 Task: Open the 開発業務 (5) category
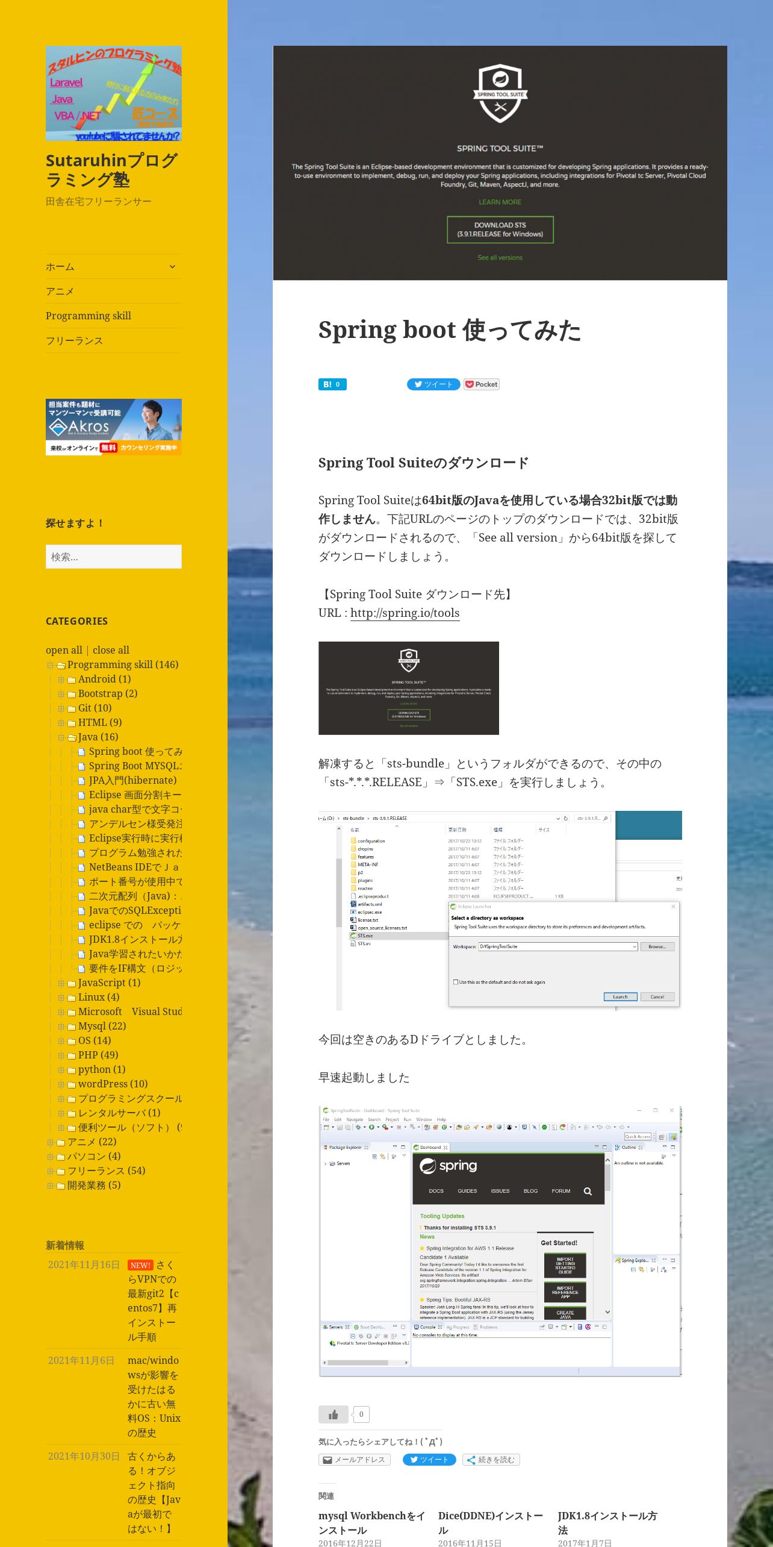(x=94, y=1185)
